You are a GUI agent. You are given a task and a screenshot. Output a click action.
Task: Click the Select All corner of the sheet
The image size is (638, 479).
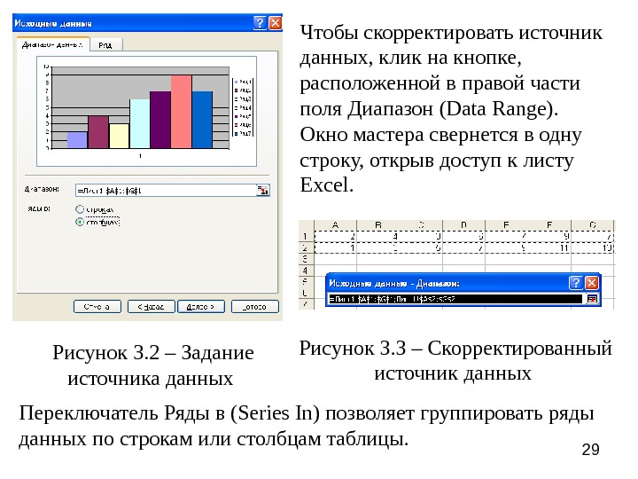point(306,225)
